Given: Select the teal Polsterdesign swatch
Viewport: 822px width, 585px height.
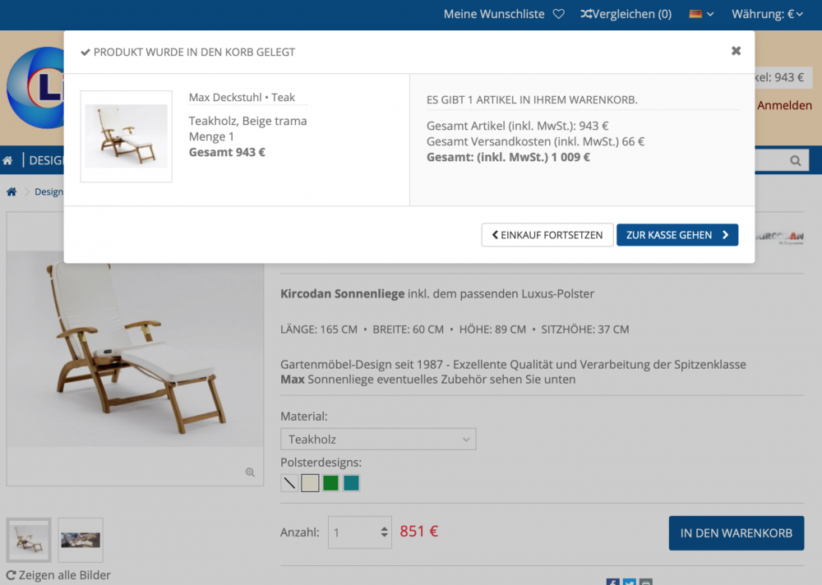Looking at the screenshot, I should (x=351, y=483).
